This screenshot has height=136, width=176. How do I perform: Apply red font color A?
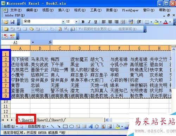165,22
